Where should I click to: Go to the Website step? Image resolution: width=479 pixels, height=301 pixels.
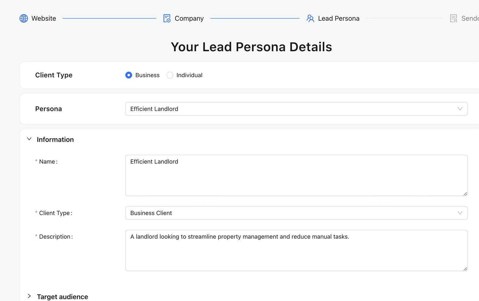[x=44, y=18]
